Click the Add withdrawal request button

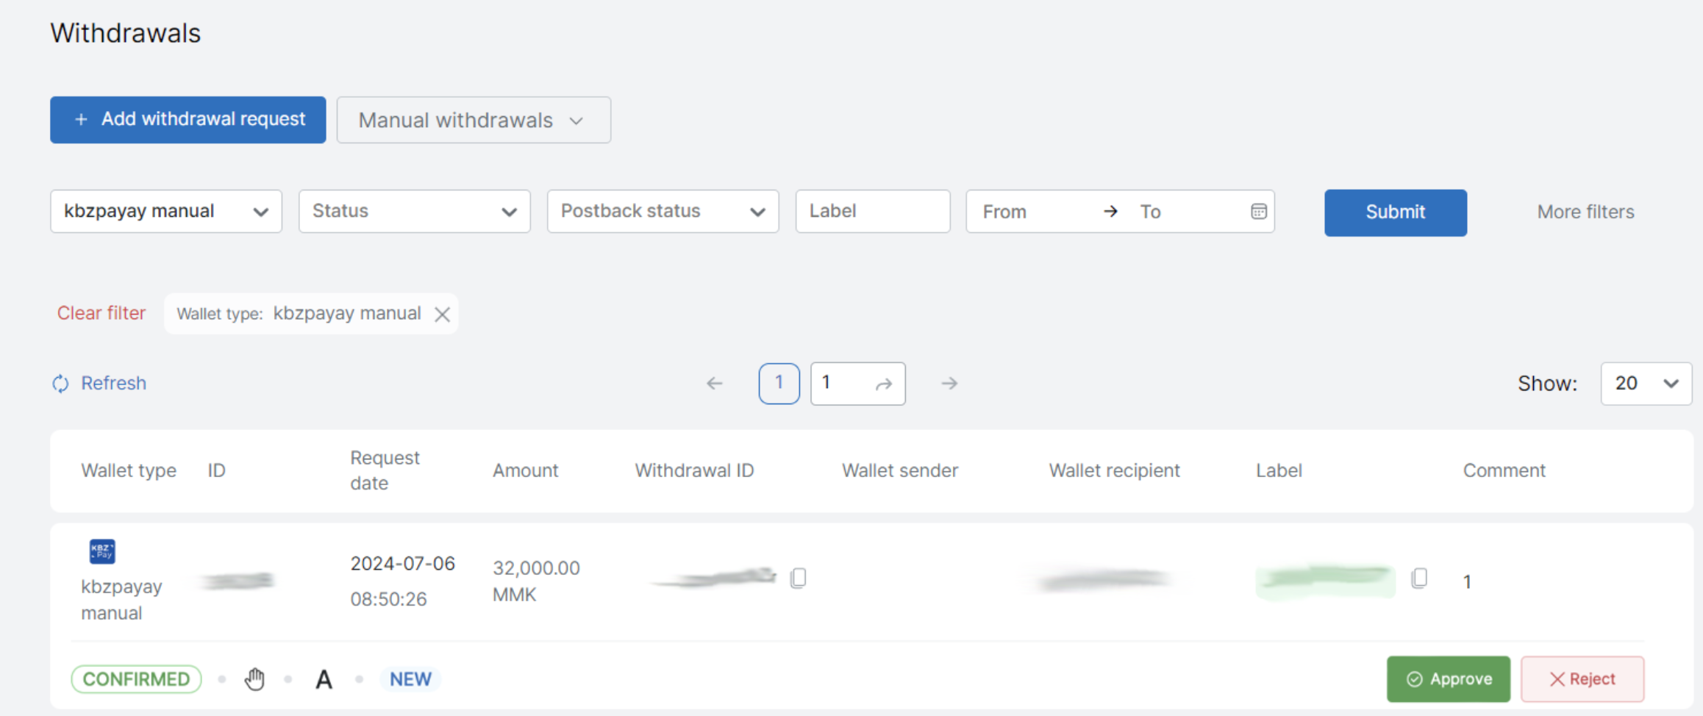click(188, 120)
